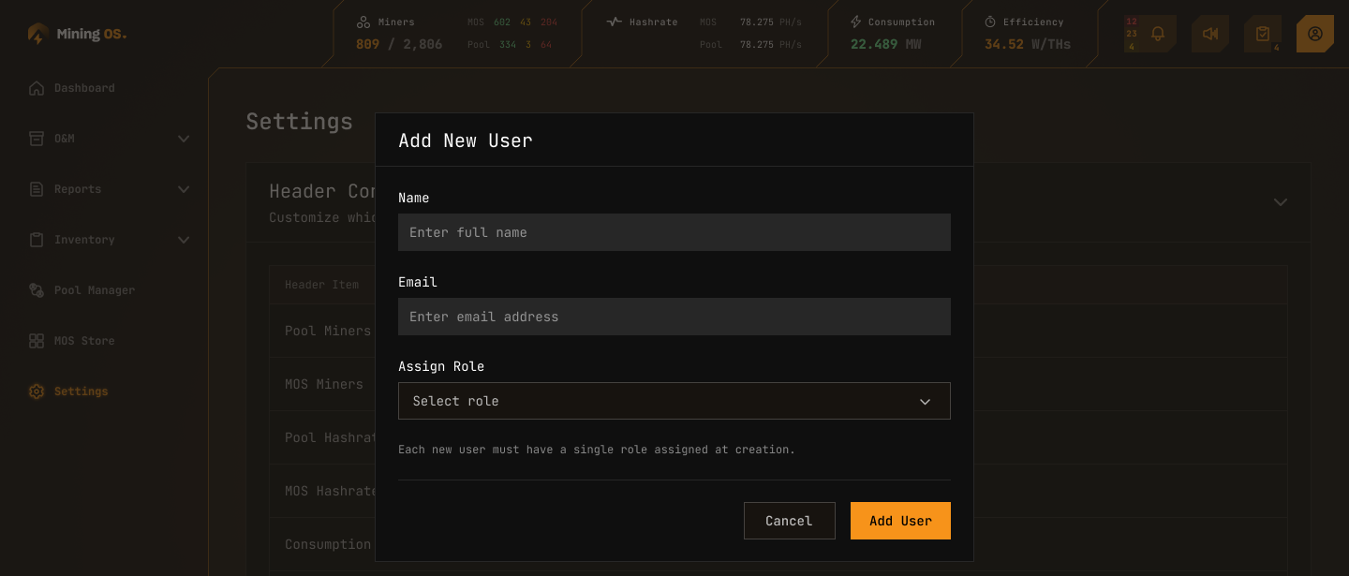The height and width of the screenshot is (576, 1349).
Task: Open the user account profile icon
Action: (1315, 33)
